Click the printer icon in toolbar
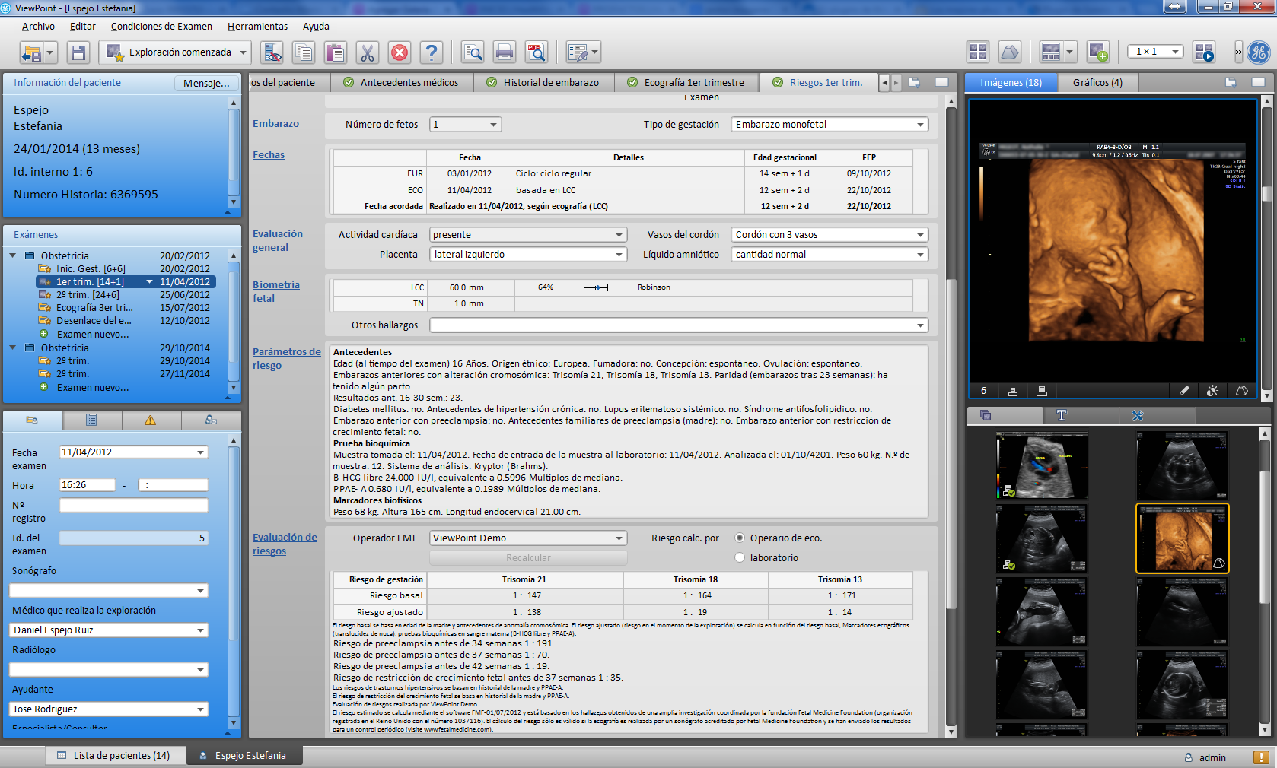The image size is (1277, 768). [504, 52]
